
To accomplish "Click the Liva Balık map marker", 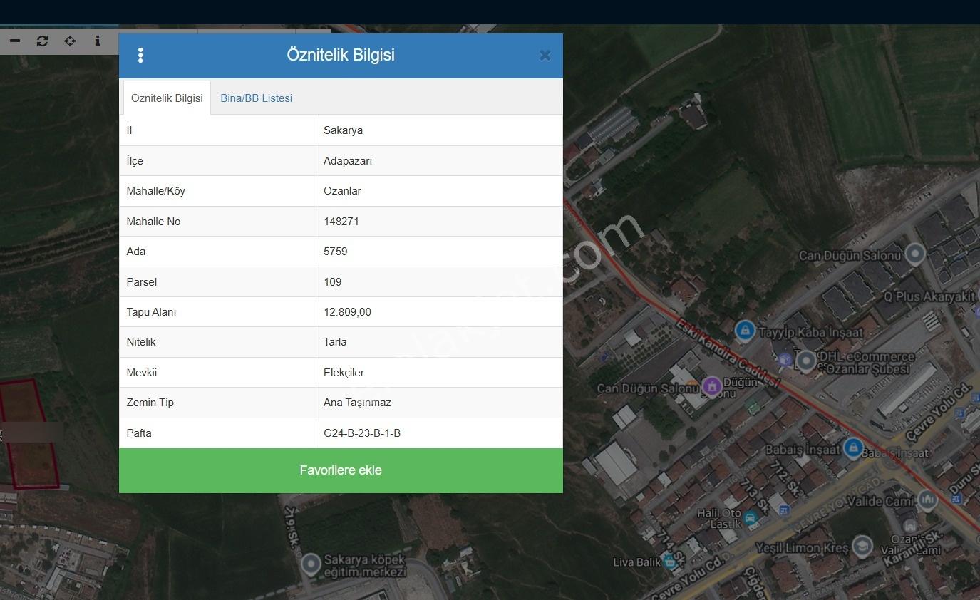I will (x=670, y=562).
